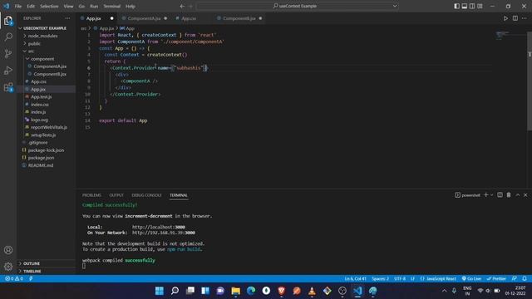Screen dimensions: 532x299
Task: Click the Prettier status bar item
Action: [x=496, y=279]
